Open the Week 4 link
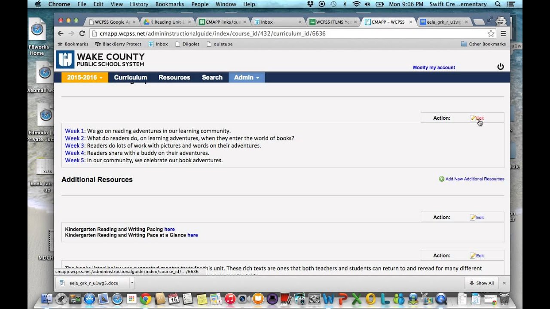The width and height of the screenshot is (550, 309). [x=75, y=153]
